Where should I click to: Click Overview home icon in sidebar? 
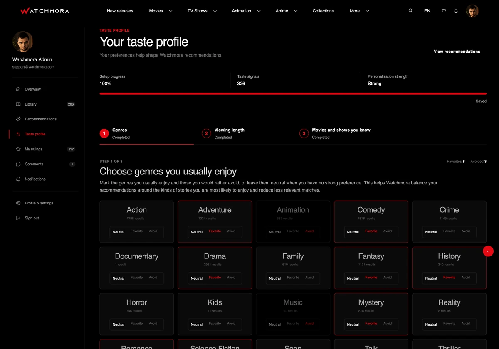18,89
